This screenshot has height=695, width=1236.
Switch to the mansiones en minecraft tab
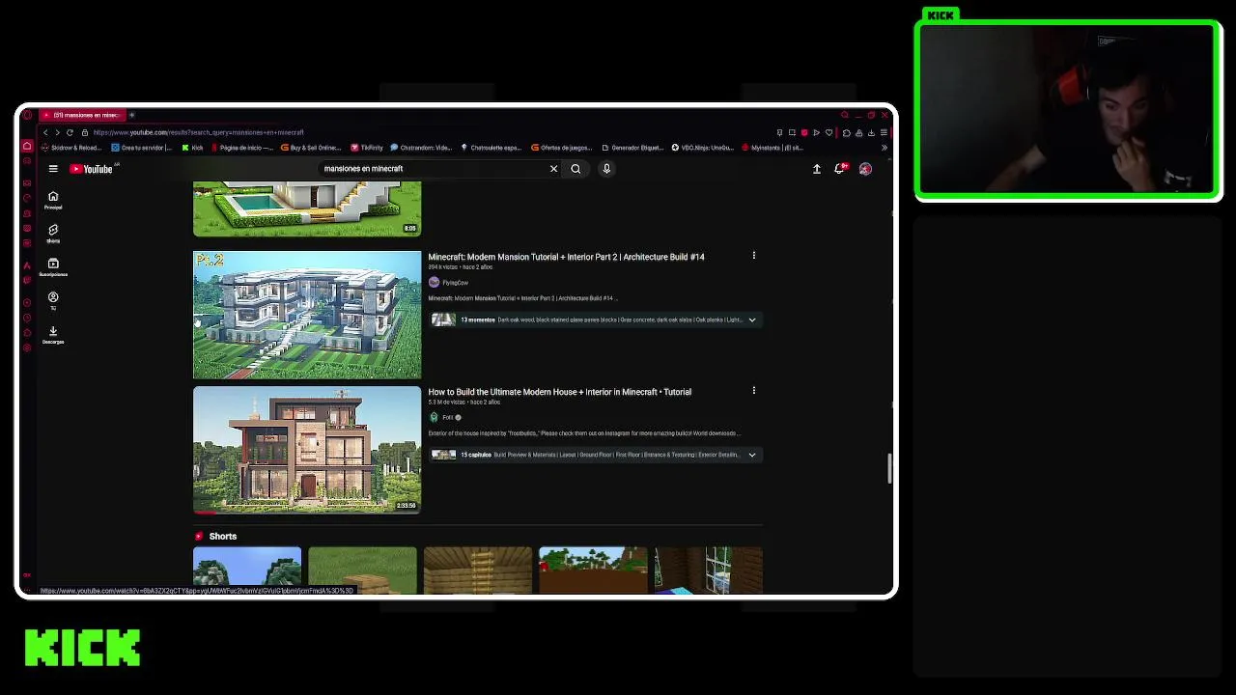(82, 115)
